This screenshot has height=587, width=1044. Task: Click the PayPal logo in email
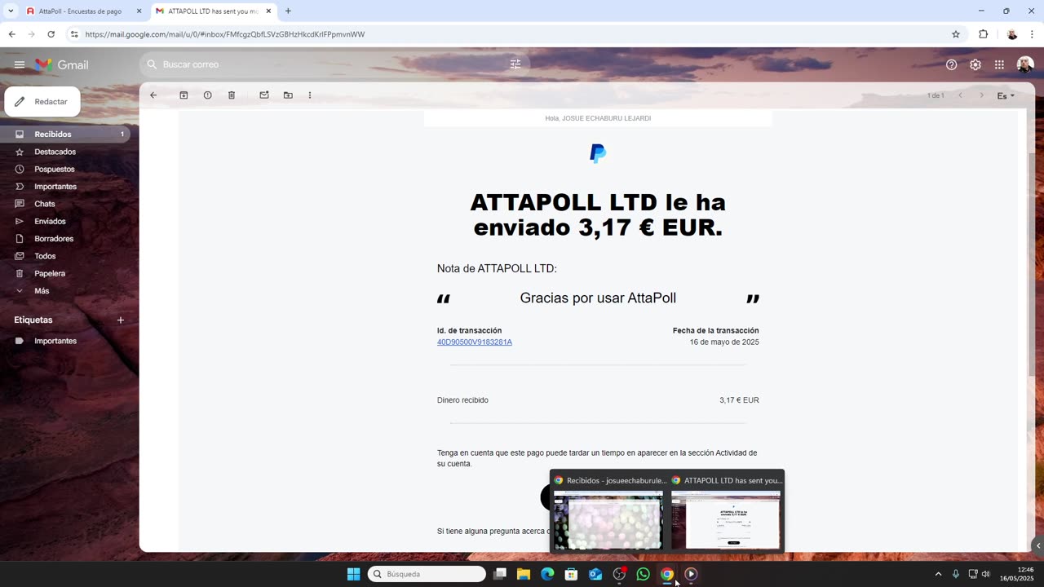tap(598, 153)
